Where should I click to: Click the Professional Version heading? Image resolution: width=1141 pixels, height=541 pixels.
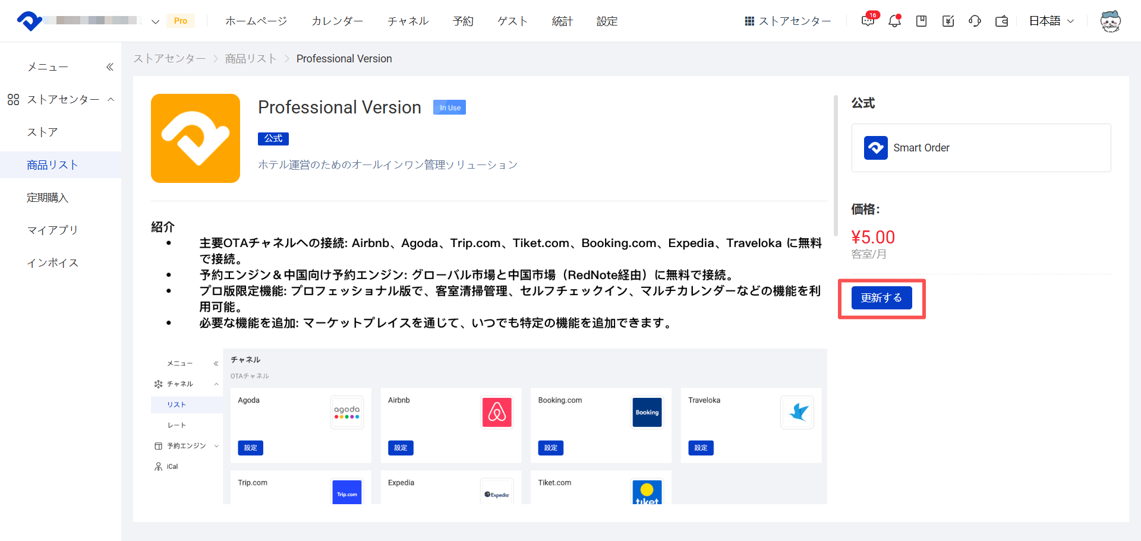[x=339, y=107]
